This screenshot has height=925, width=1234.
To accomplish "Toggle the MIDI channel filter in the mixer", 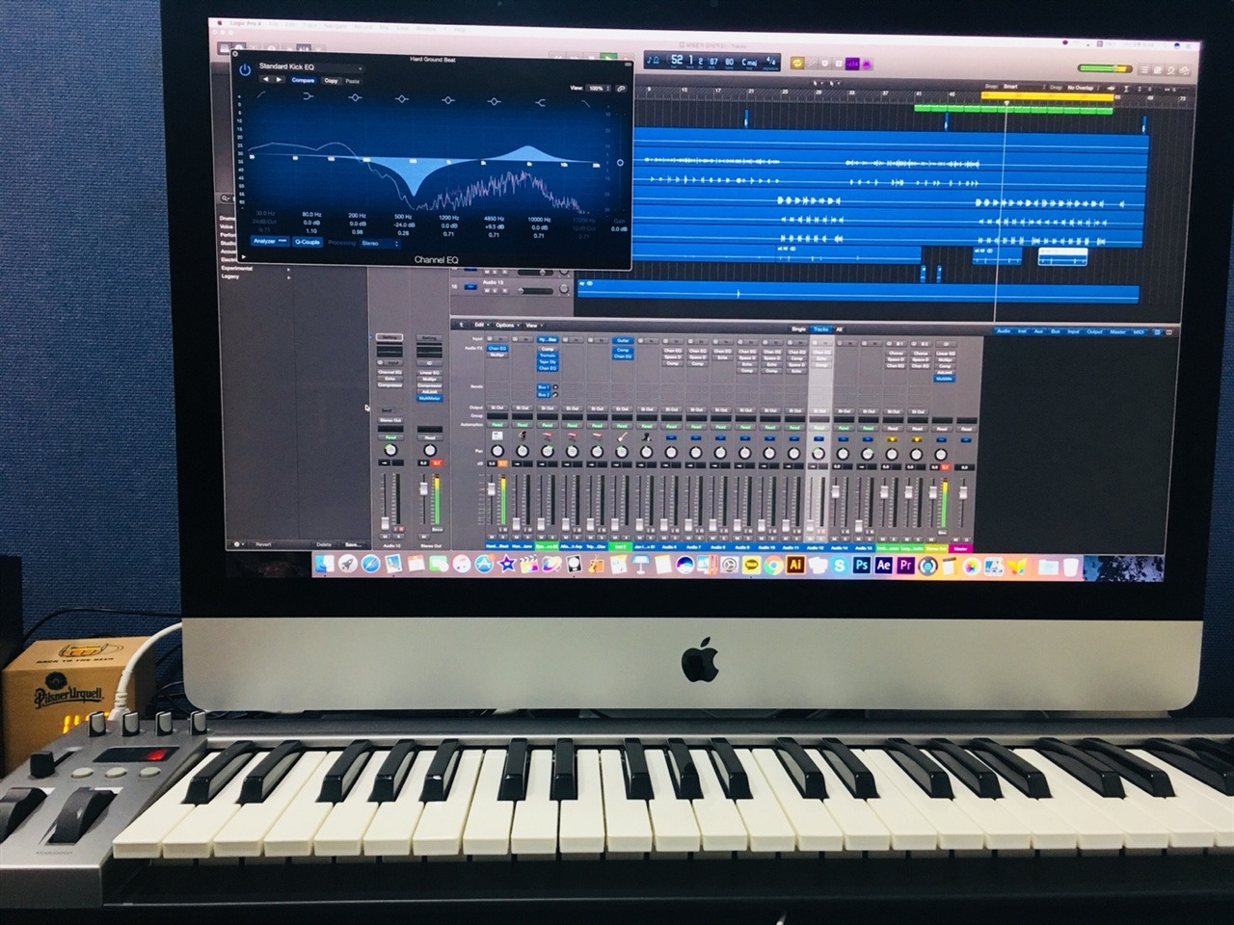I will click(1140, 332).
